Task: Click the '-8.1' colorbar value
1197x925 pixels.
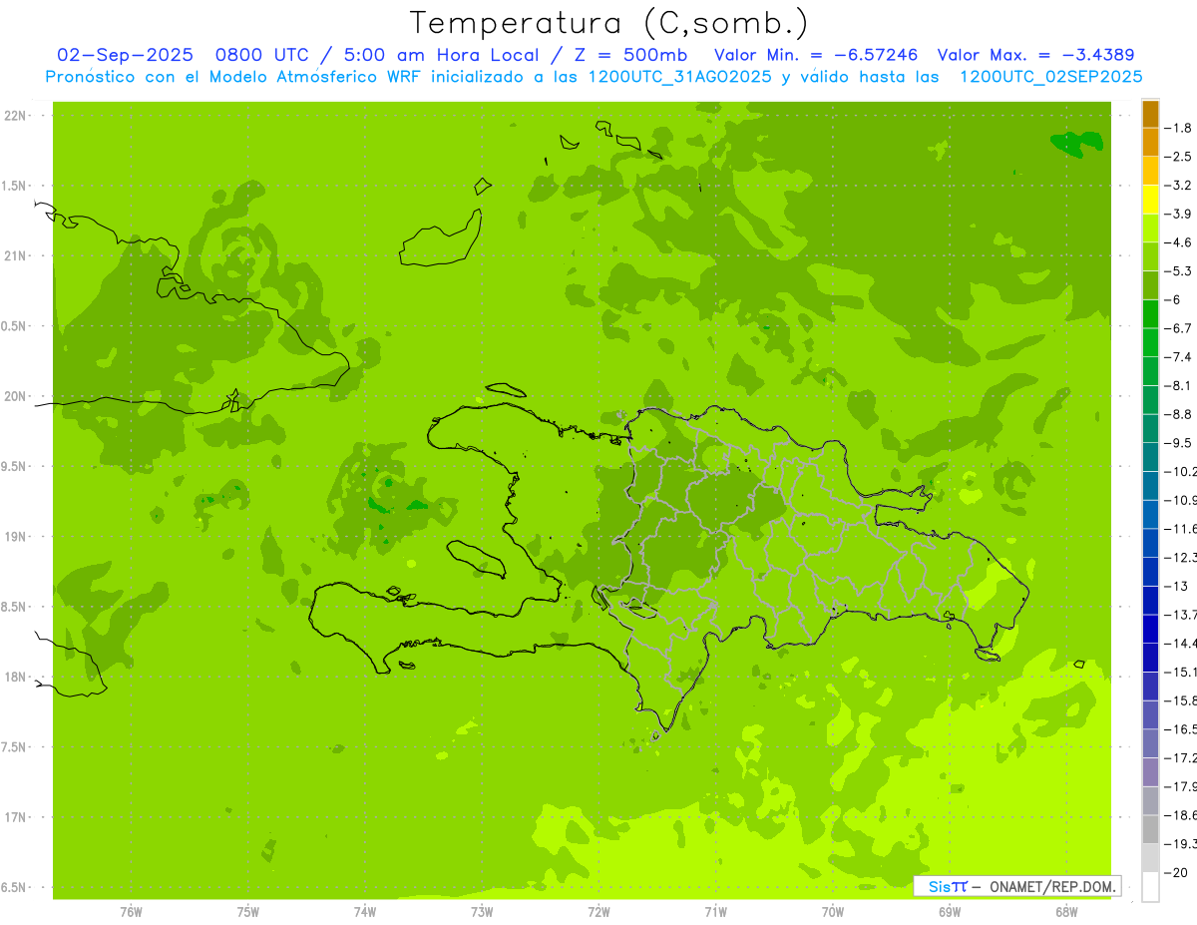Action: (1180, 385)
